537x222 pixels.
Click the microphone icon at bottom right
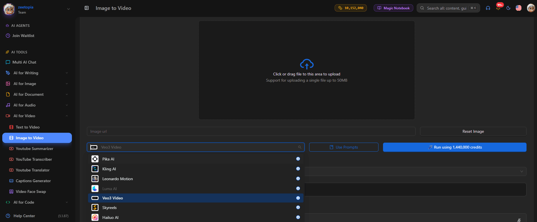click(519, 220)
